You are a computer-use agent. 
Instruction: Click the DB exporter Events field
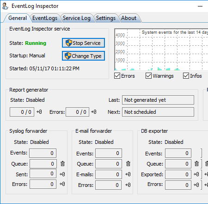tap(178, 153)
